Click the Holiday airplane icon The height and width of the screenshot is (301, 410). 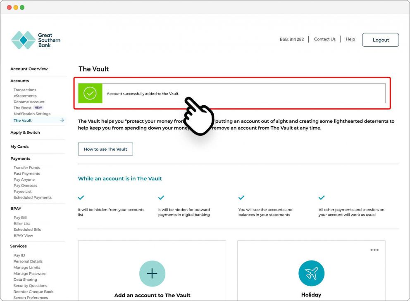(311, 273)
